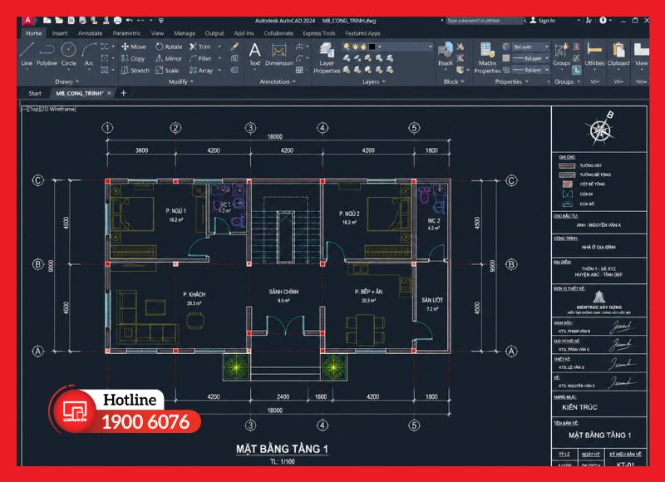
Task: Click the new drawing plus tab button
Action: click(123, 93)
